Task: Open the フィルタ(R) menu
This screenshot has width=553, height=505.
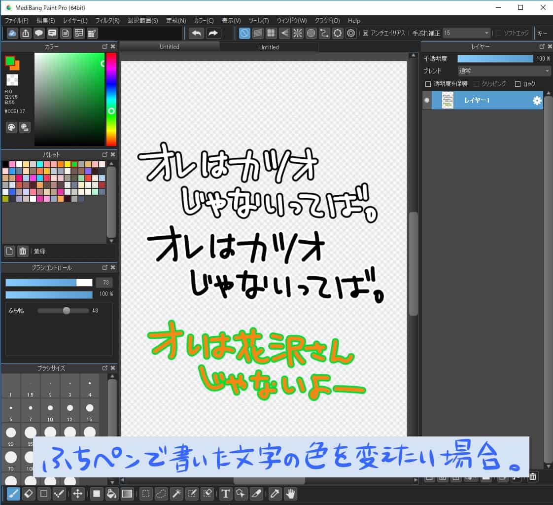Action: tap(107, 21)
